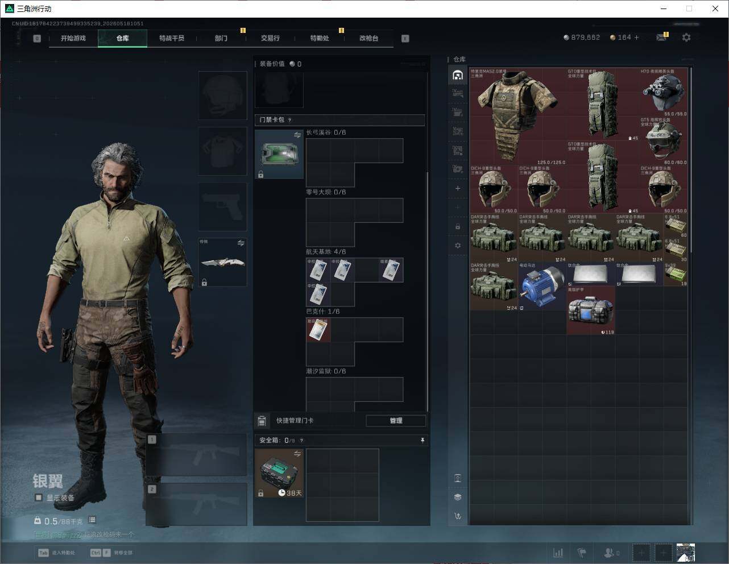Click the carry weight details list icon

point(92,520)
